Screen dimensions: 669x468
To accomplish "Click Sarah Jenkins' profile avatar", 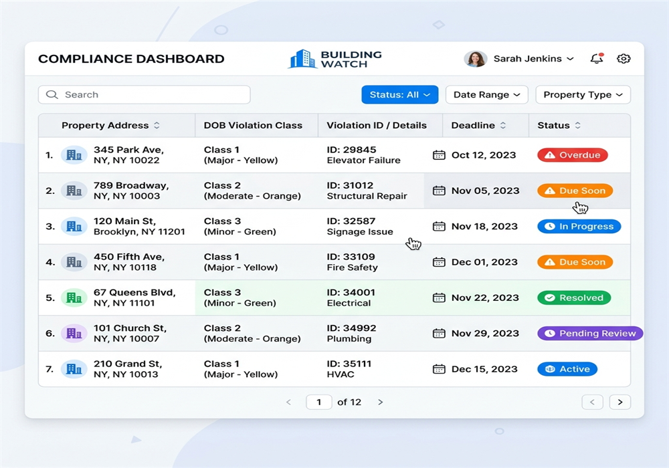I will pyautogui.click(x=475, y=59).
